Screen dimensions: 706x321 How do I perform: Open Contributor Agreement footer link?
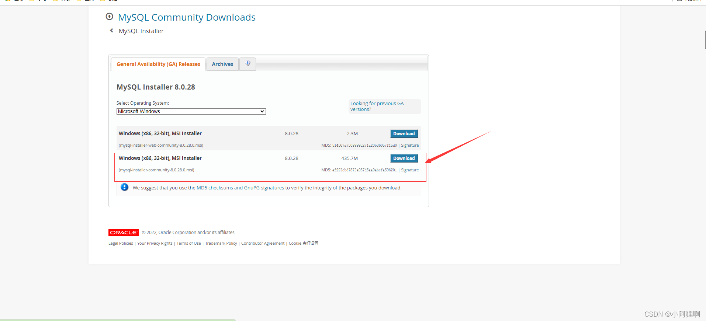(263, 243)
